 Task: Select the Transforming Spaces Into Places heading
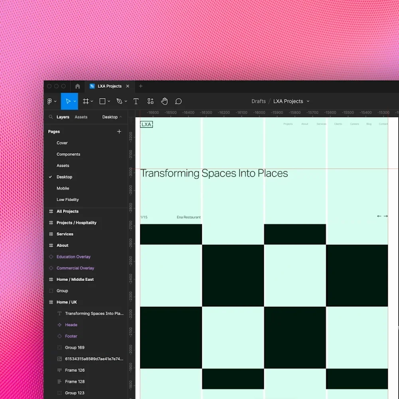pos(214,173)
